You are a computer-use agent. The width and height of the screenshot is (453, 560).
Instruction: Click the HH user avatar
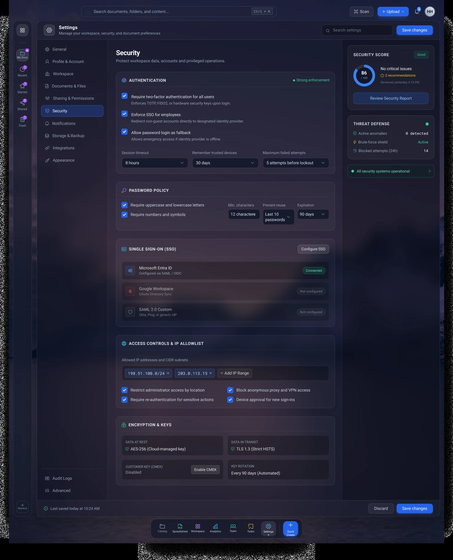430,12
